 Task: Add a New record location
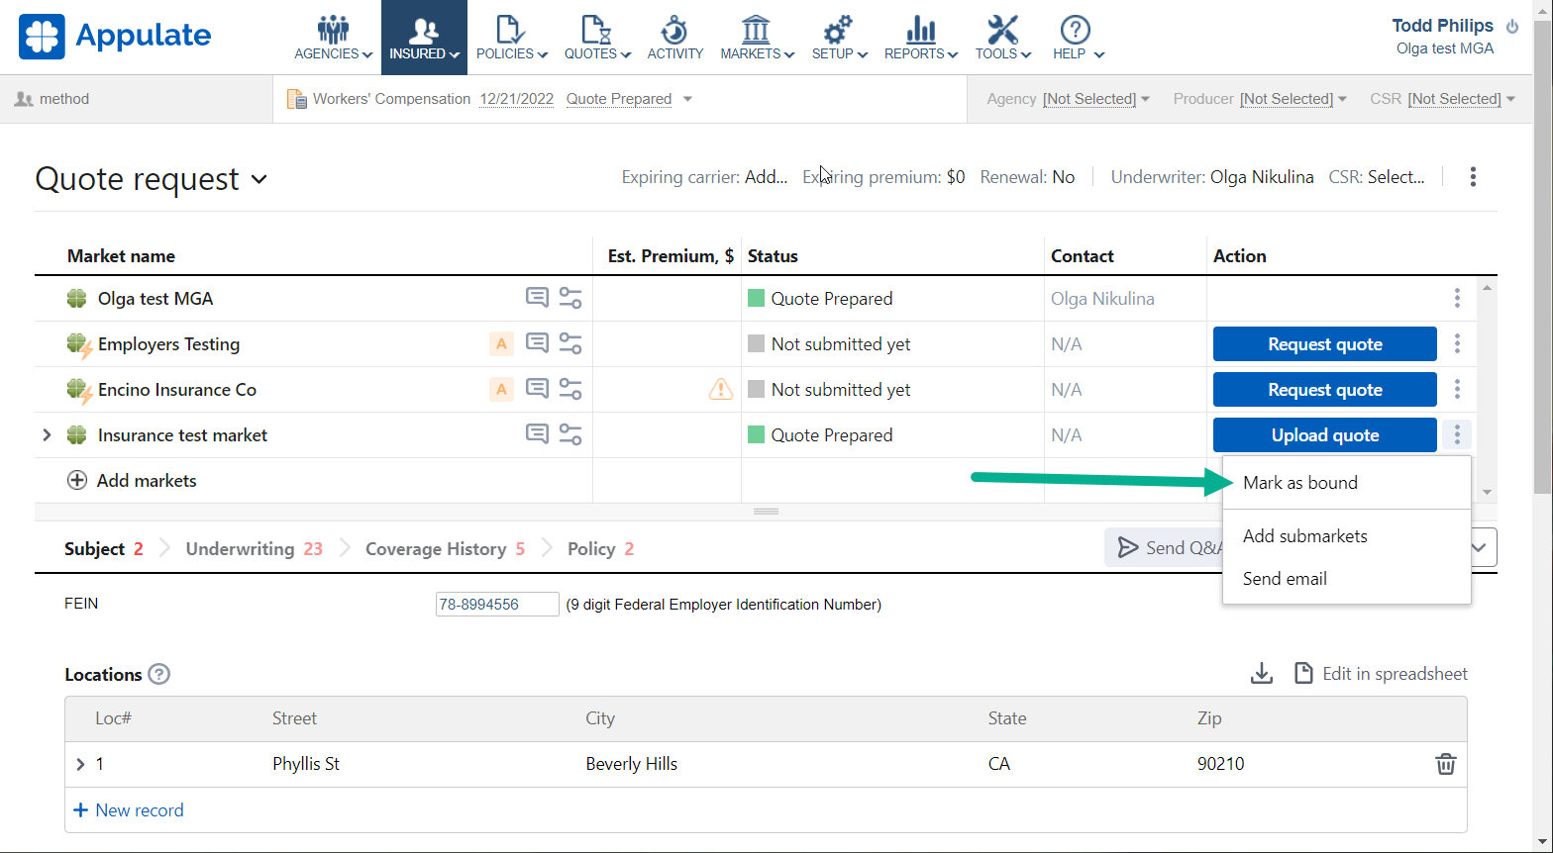pyautogui.click(x=129, y=810)
